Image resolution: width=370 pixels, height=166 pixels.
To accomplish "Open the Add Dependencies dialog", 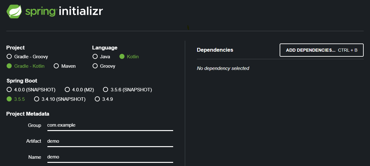I will [x=321, y=50].
